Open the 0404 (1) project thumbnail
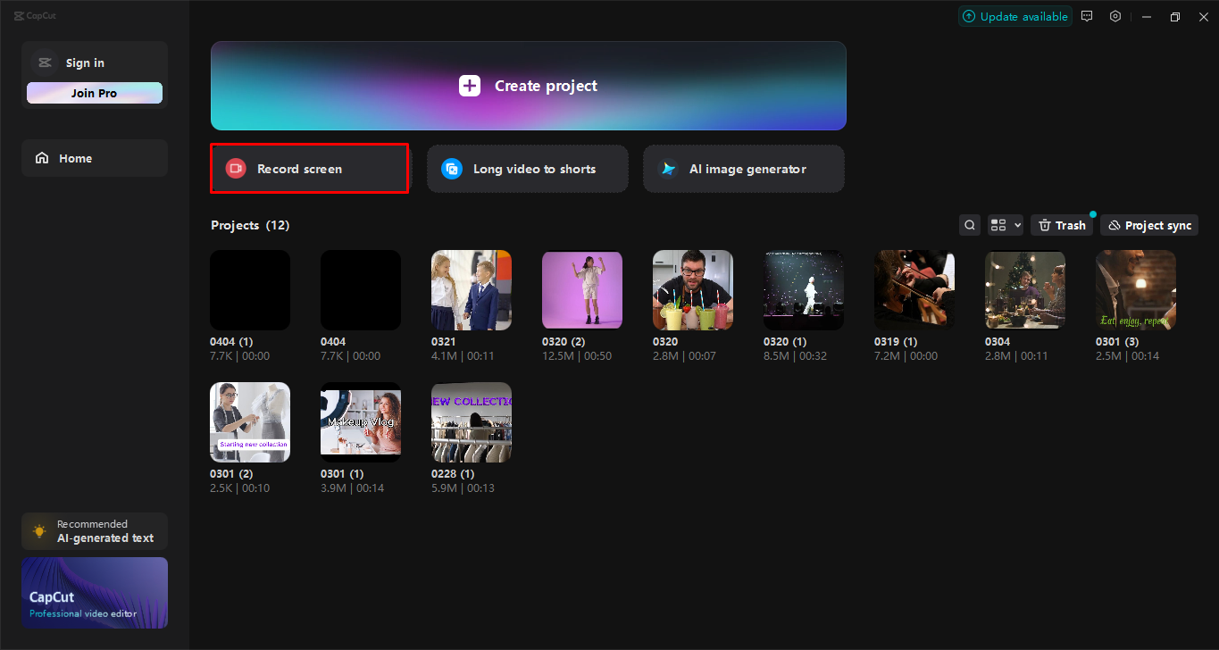This screenshot has width=1219, height=650. [250, 290]
